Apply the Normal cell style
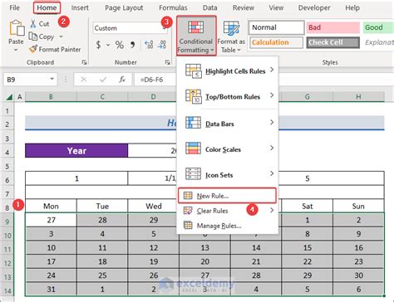 tap(277, 27)
